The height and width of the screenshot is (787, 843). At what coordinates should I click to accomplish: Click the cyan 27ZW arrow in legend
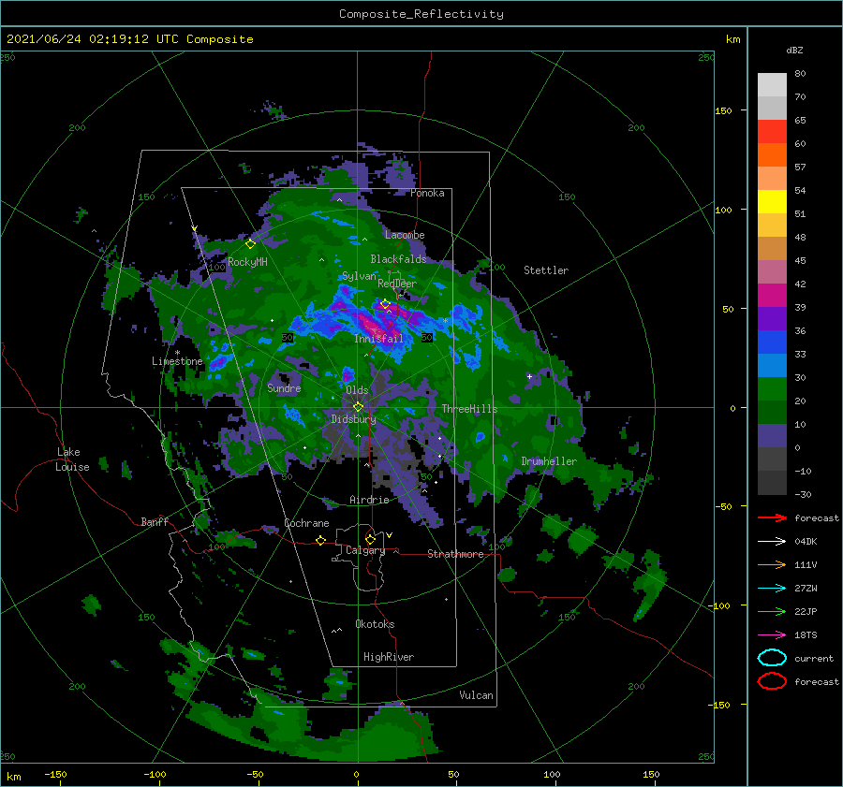click(772, 589)
